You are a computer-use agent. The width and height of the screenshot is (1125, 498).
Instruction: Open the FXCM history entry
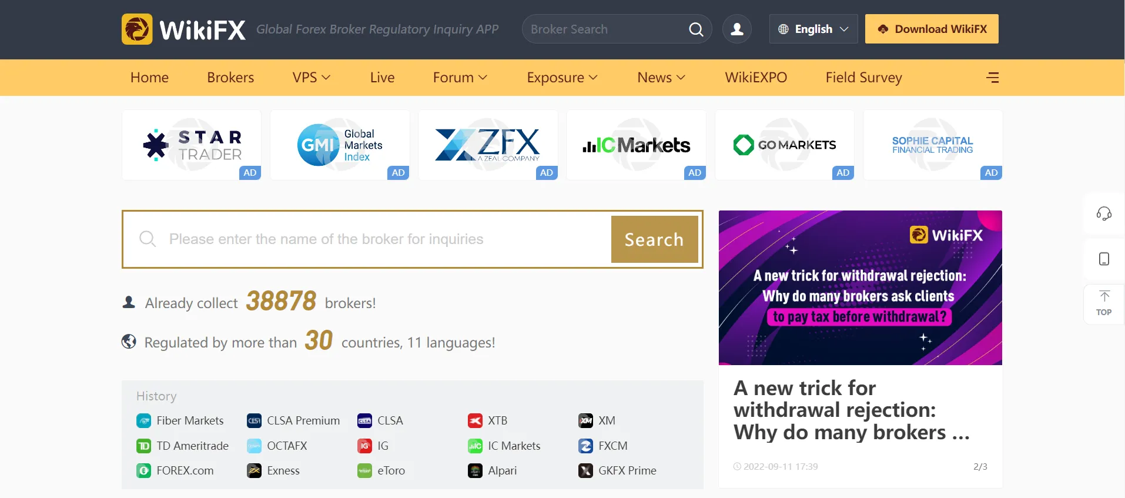pos(613,446)
